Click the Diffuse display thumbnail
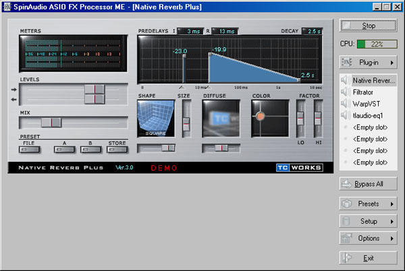This screenshot has width=405, height=271. coord(221,119)
